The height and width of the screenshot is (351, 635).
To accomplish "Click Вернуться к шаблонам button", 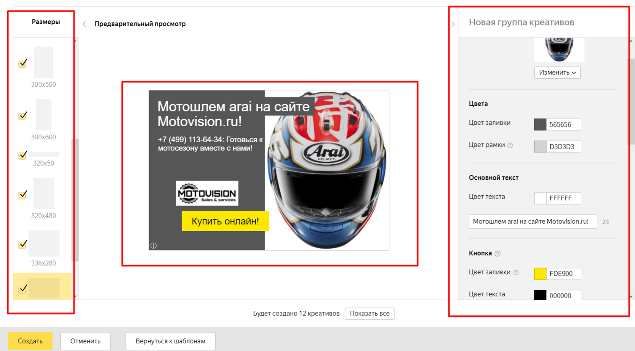I will coord(171,341).
